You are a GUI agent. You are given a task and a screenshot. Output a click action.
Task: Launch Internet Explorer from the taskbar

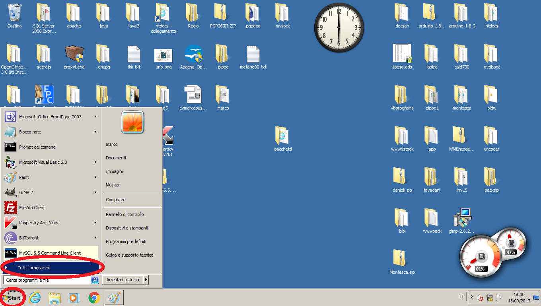point(35,298)
